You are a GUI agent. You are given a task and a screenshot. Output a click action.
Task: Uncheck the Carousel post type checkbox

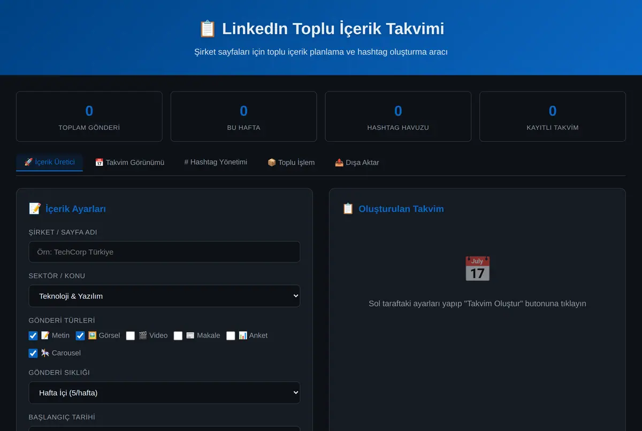[x=33, y=353]
